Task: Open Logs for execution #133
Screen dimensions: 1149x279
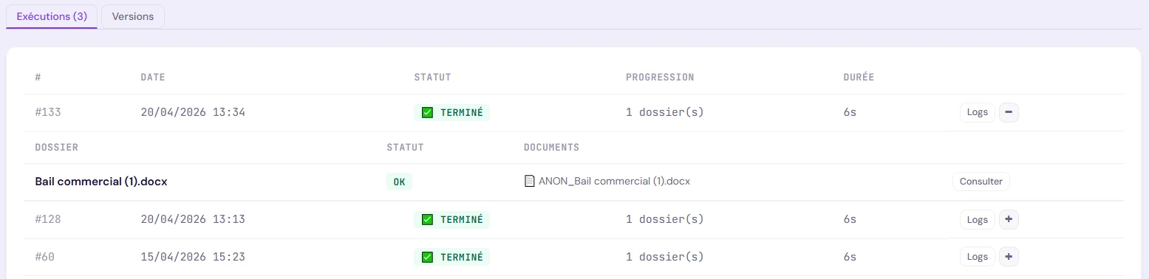Action: point(977,113)
